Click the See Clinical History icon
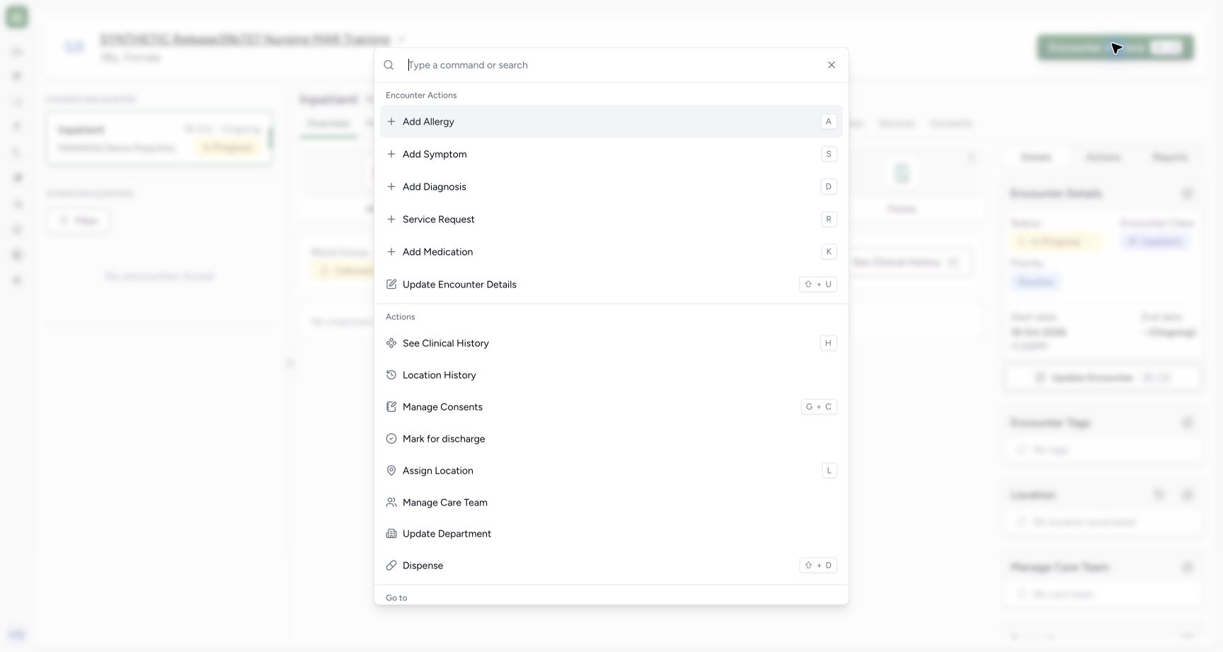The height and width of the screenshot is (652, 1223). point(391,343)
